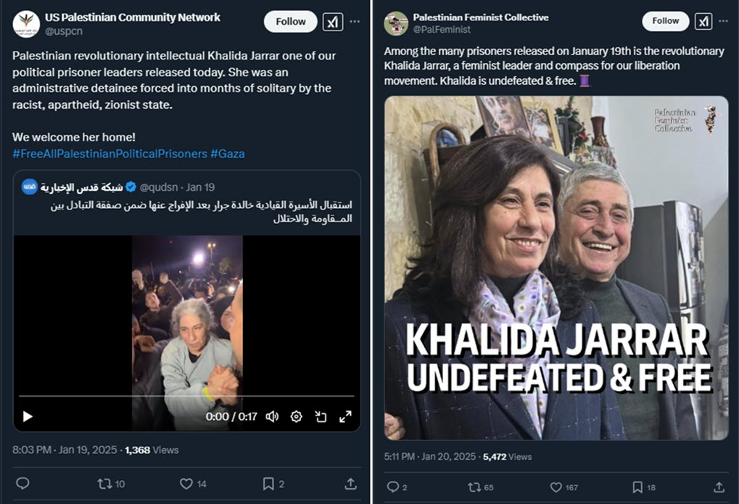
Task: Enable picture-in-picture mode on the video
Action: pos(320,416)
